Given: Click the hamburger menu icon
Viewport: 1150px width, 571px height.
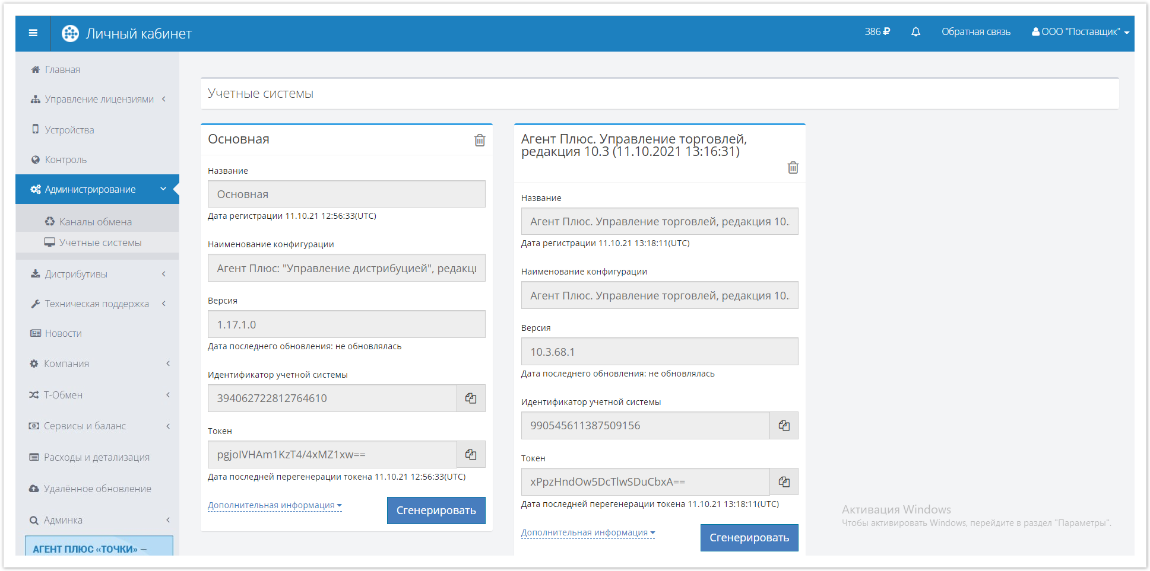Looking at the screenshot, I should (x=33, y=33).
